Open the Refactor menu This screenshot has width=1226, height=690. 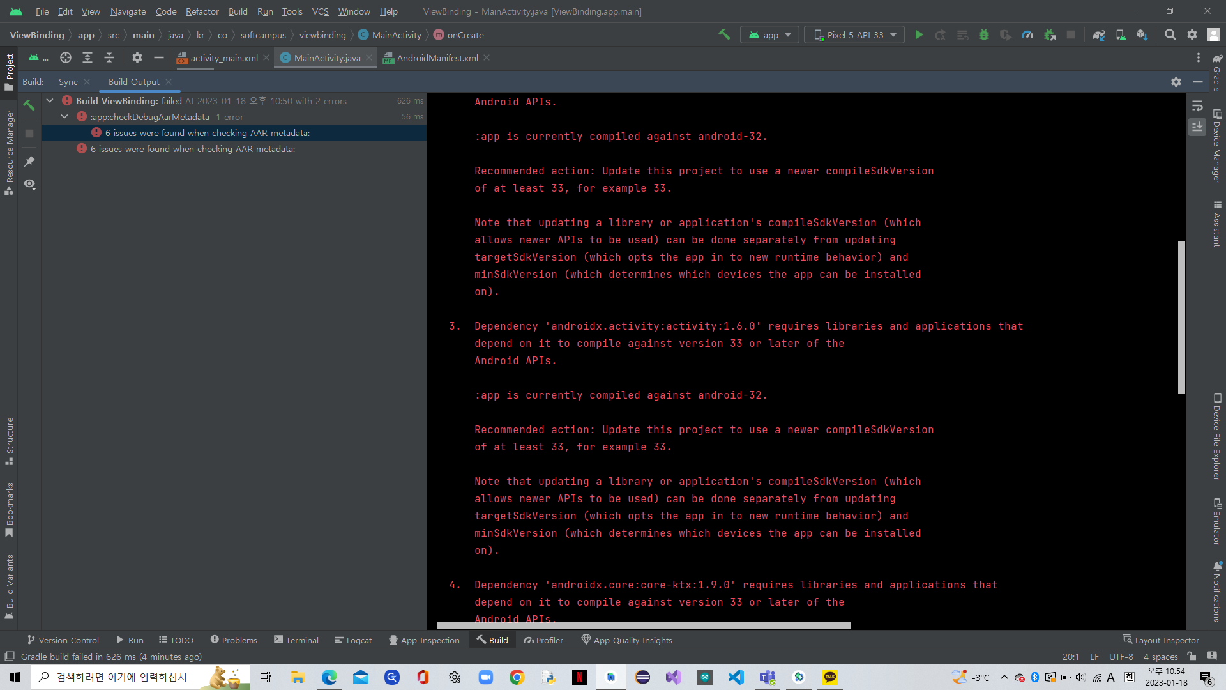click(x=202, y=11)
